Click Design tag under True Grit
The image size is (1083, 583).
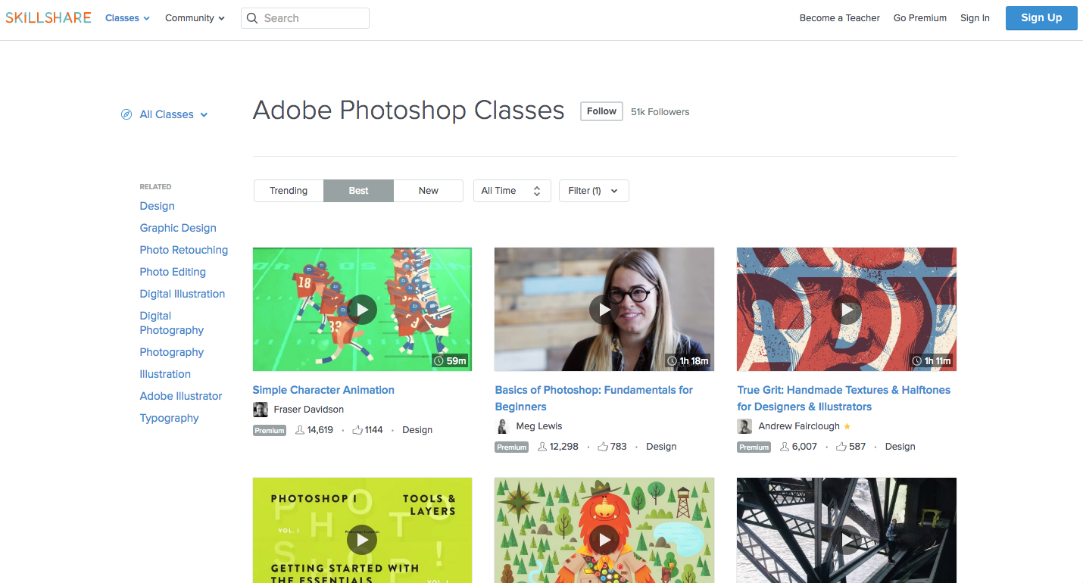[x=900, y=447]
